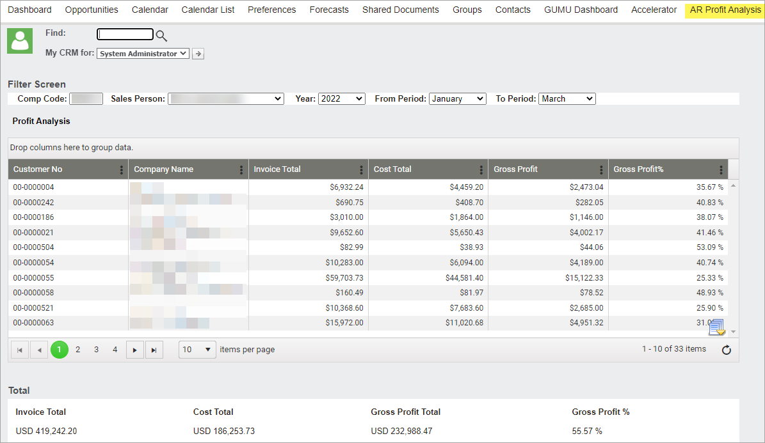Click grid scrollbar up arrow
Screen dimensions: 765x443
click(733, 186)
